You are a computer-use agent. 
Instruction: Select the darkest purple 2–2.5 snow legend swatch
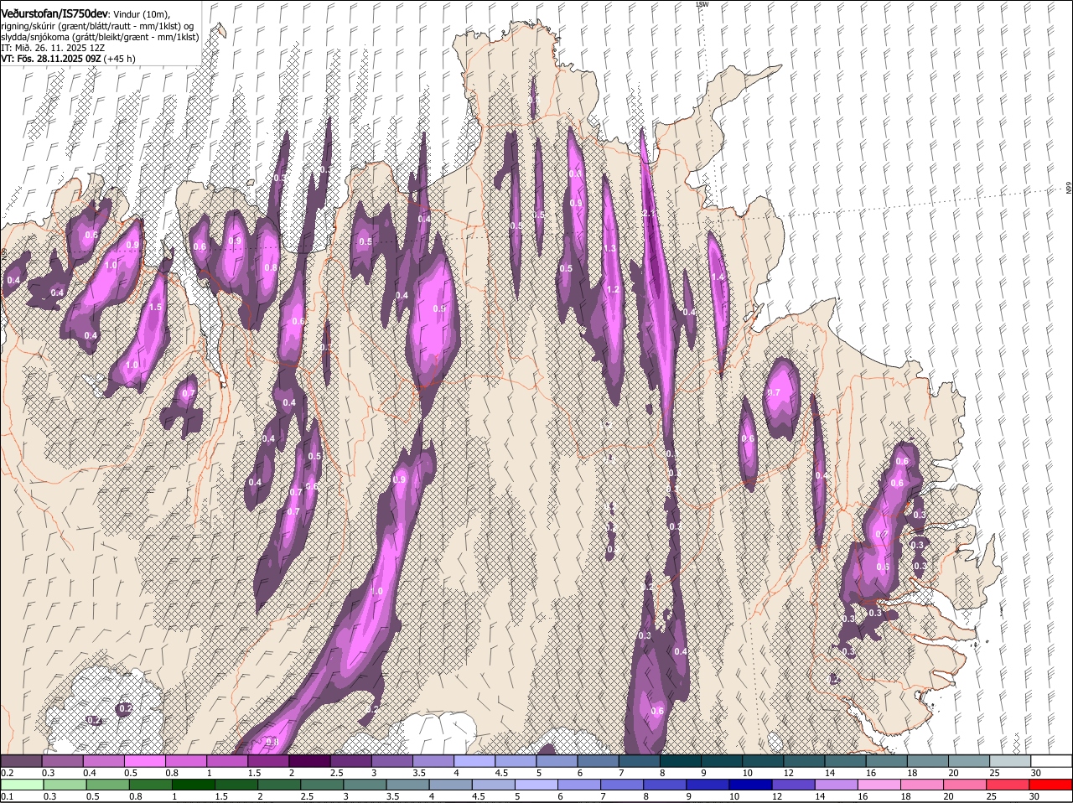[310, 761]
